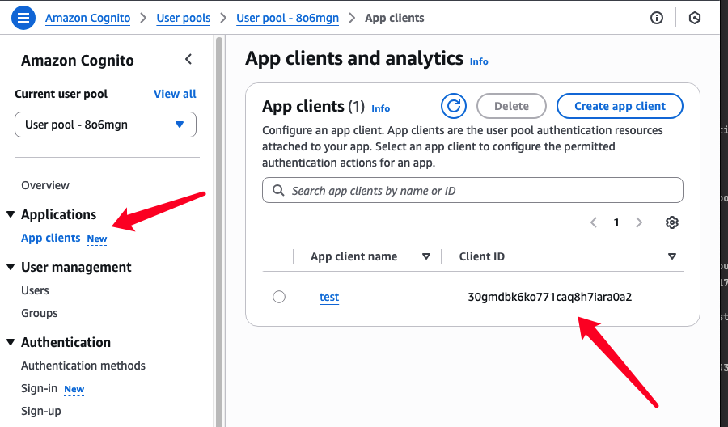Click the New badge beside App clients
The height and width of the screenshot is (427, 728).
[x=97, y=239]
